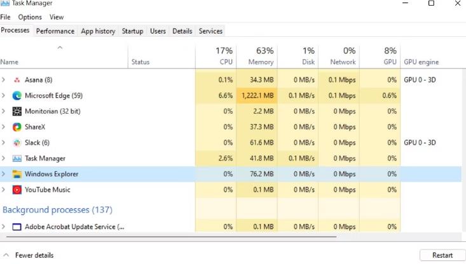Click Slack's GPU 0 - 3D cell
This screenshot has height=264, width=466.
pos(420,143)
